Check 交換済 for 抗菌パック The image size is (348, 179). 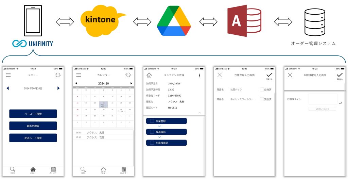coord(262,89)
